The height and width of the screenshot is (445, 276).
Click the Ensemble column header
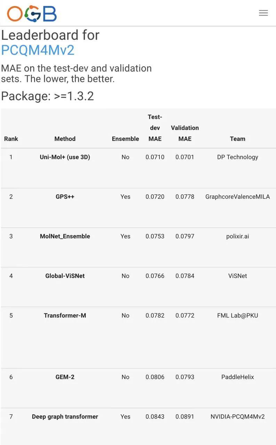[125, 139]
